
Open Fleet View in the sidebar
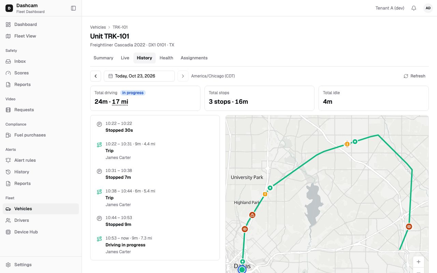pyautogui.click(x=41, y=36)
